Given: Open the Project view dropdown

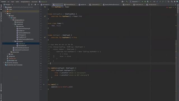Looking at the screenshot, I should [x=8, y=4].
